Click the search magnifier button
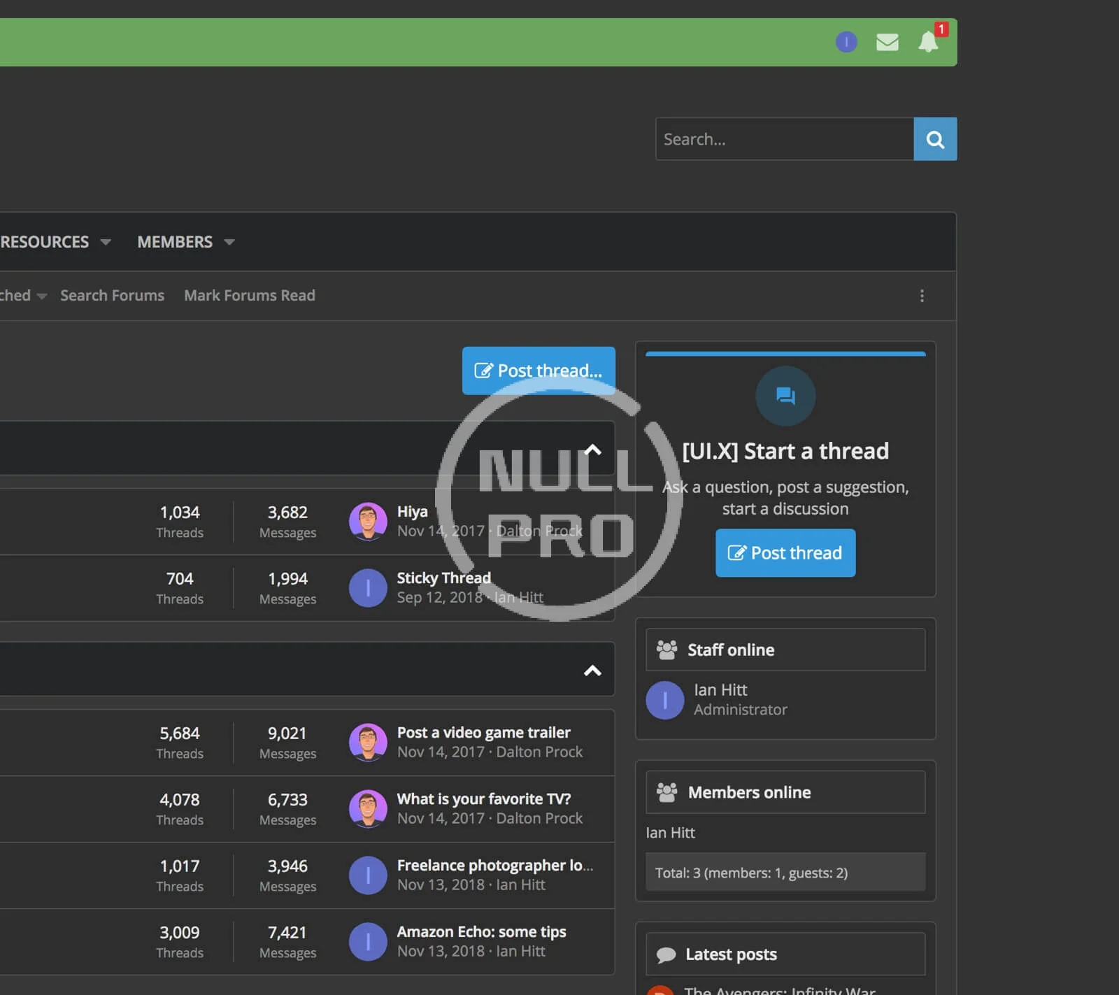1119x995 pixels. 935,139
